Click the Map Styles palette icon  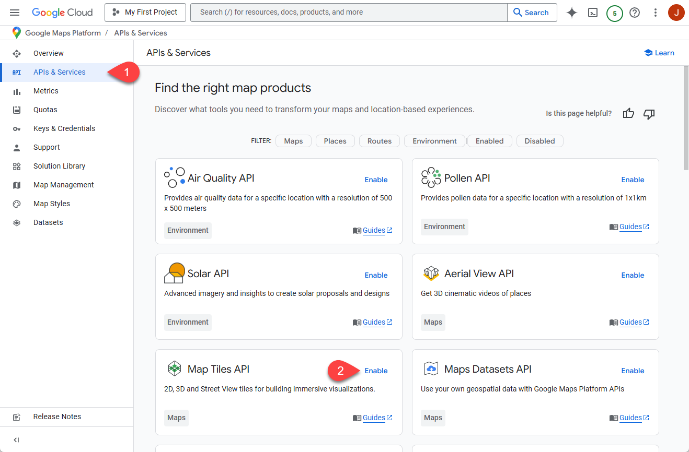[x=17, y=204]
